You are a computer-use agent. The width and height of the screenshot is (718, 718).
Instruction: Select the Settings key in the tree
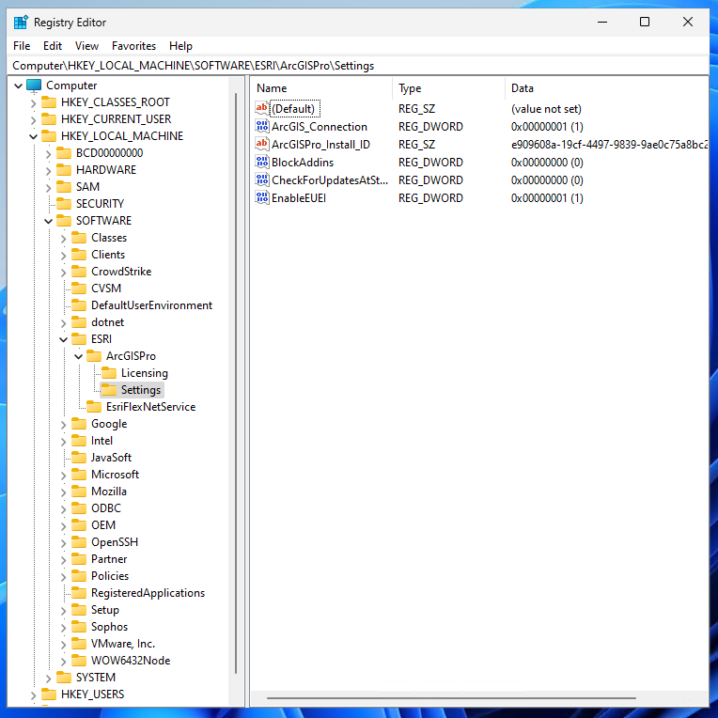pyautogui.click(x=141, y=390)
